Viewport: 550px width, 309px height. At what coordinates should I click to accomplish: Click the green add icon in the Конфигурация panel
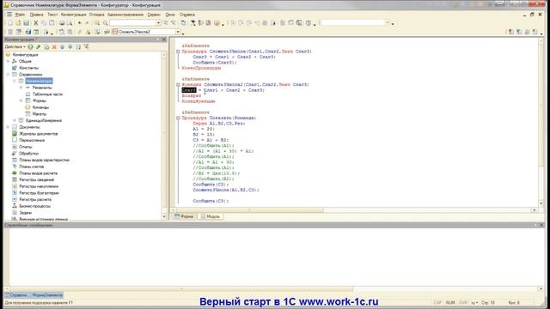tap(31, 46)
